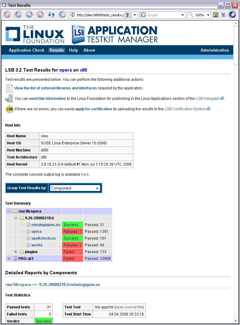This screenshot has width=240, height=325.
Task: Open the Help menu item
Action: (x=73, y=50)
